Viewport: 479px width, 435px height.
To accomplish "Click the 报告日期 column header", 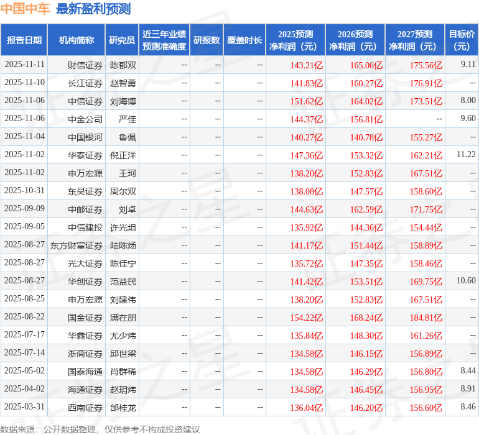I will [24, 40].
